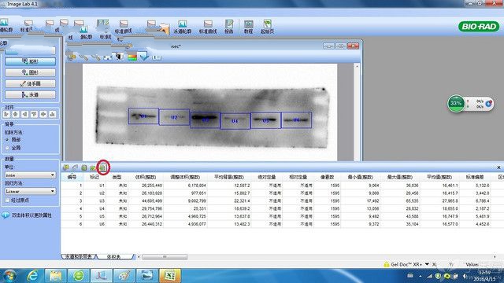Select the 全局 (global) background radio button
Viewport: 504px width, 283px height.
point(7,148)
